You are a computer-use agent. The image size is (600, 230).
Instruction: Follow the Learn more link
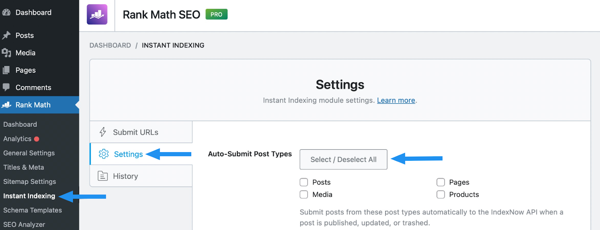[396, 100]
